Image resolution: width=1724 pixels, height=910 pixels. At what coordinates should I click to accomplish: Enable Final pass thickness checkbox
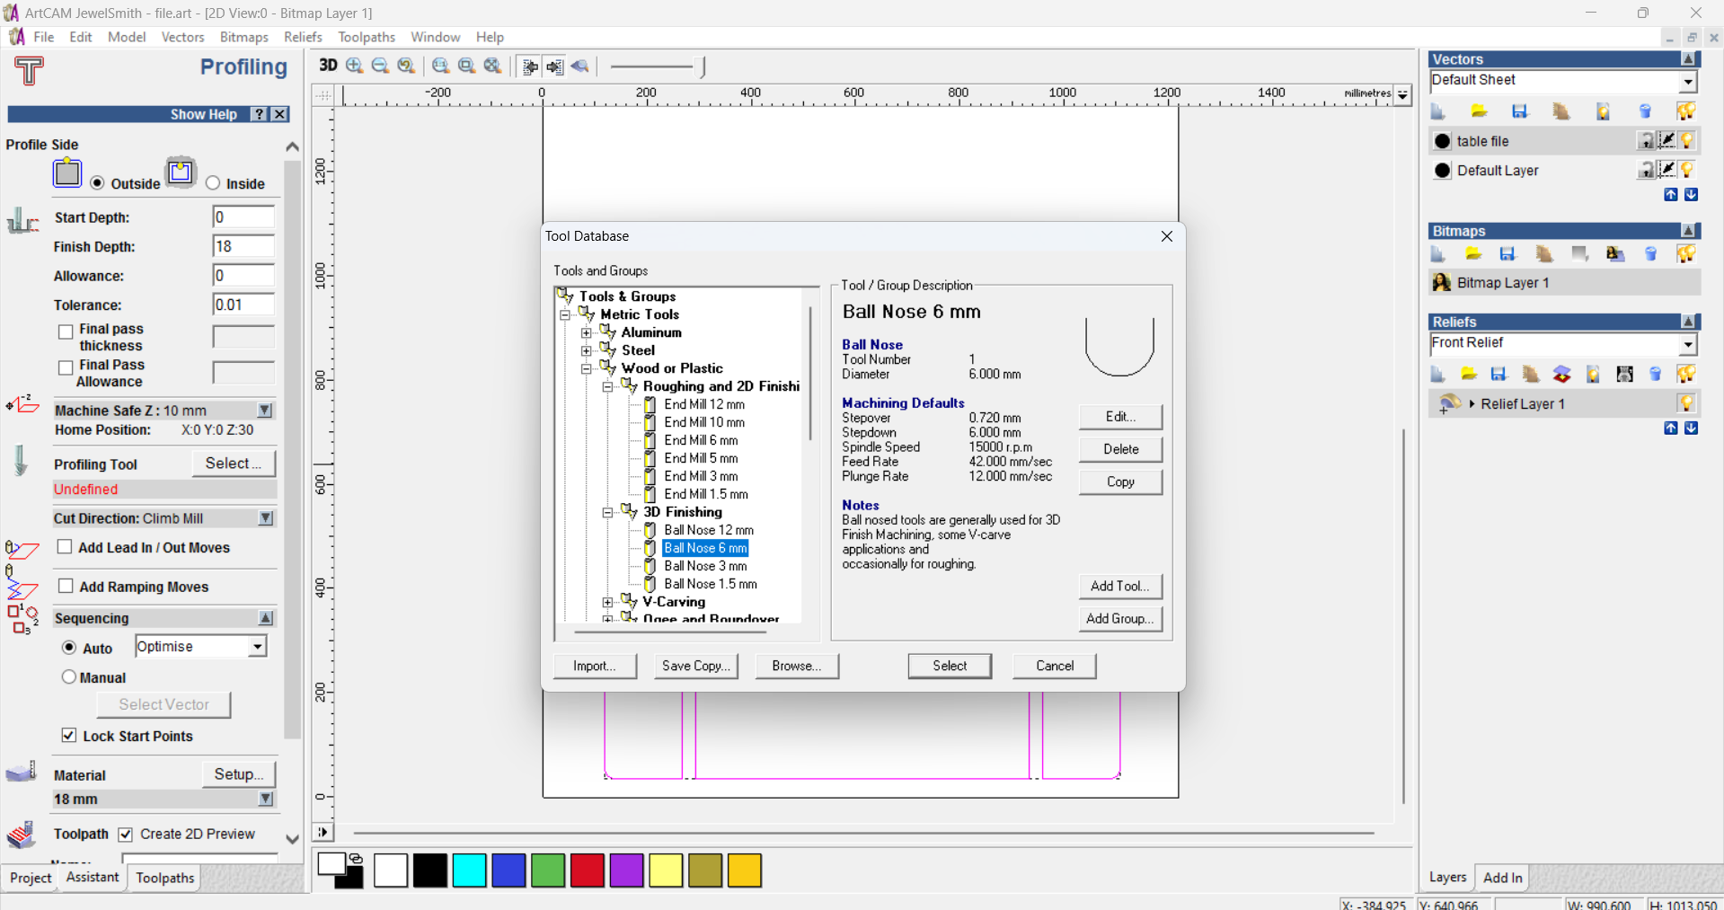click(x=66, y=331)
